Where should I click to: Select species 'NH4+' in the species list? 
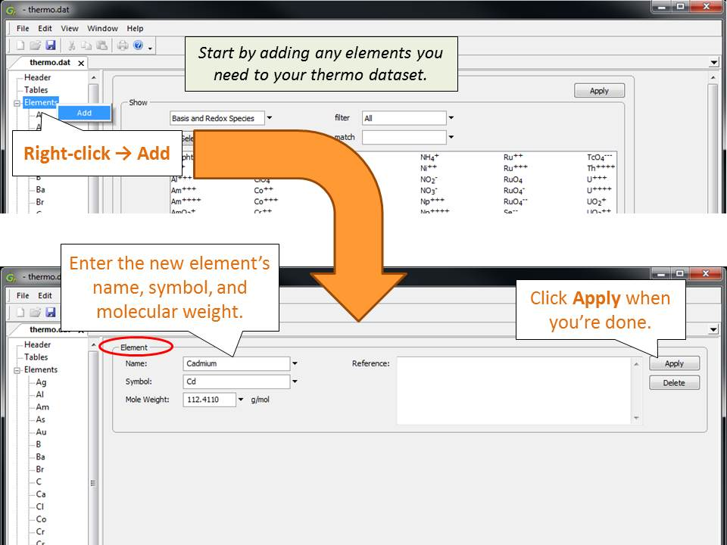[429, 157]
